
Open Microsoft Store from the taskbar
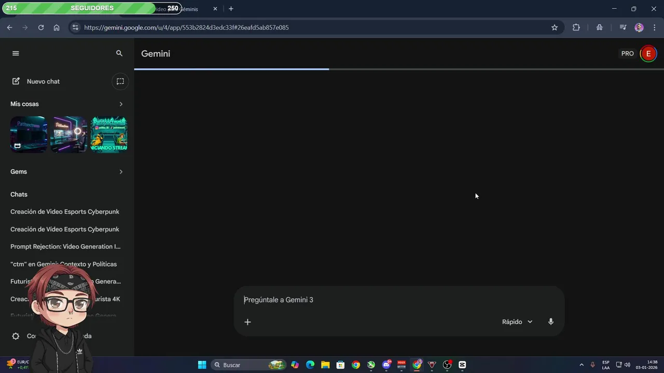(340, 365)
